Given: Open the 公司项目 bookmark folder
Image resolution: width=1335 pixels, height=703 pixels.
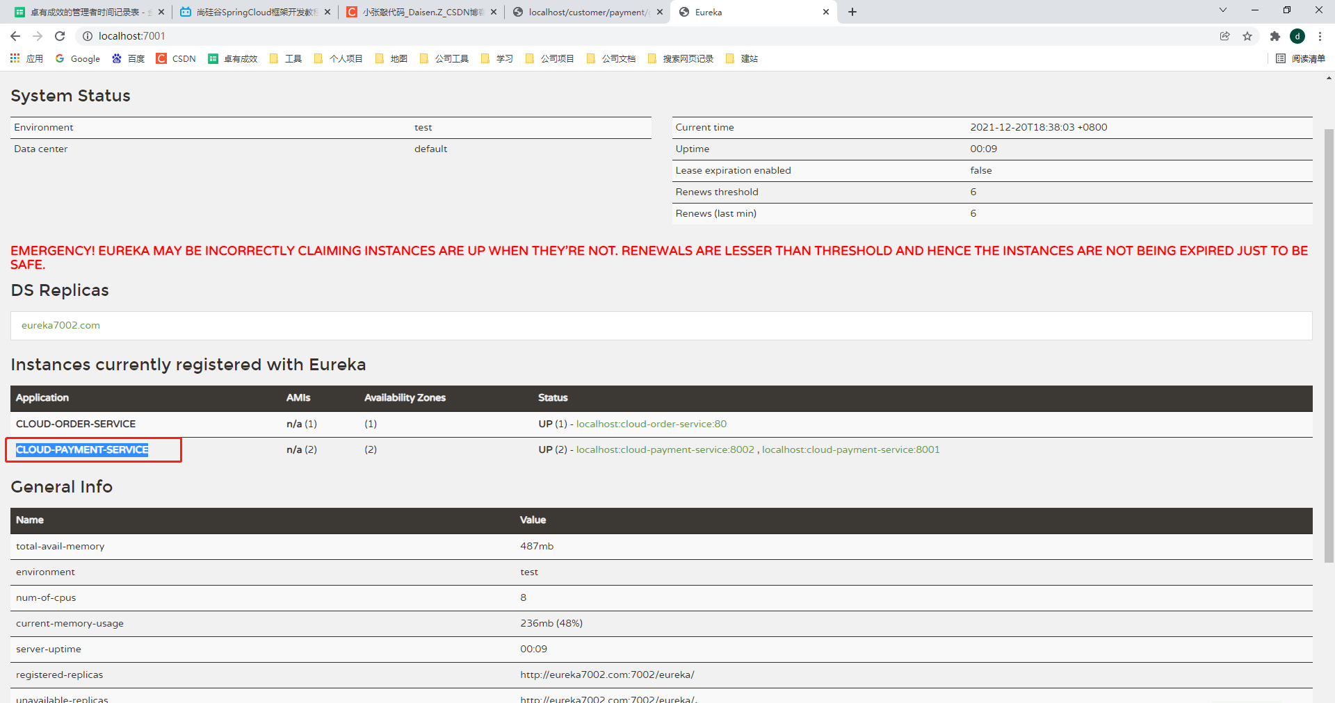Looking at the screenshot, I should [550, 58].
